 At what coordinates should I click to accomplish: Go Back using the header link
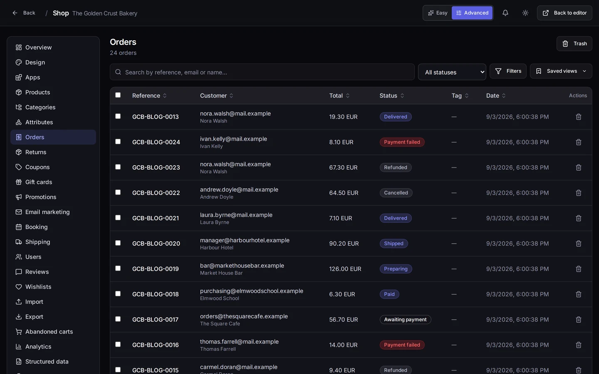coord(24,13)
